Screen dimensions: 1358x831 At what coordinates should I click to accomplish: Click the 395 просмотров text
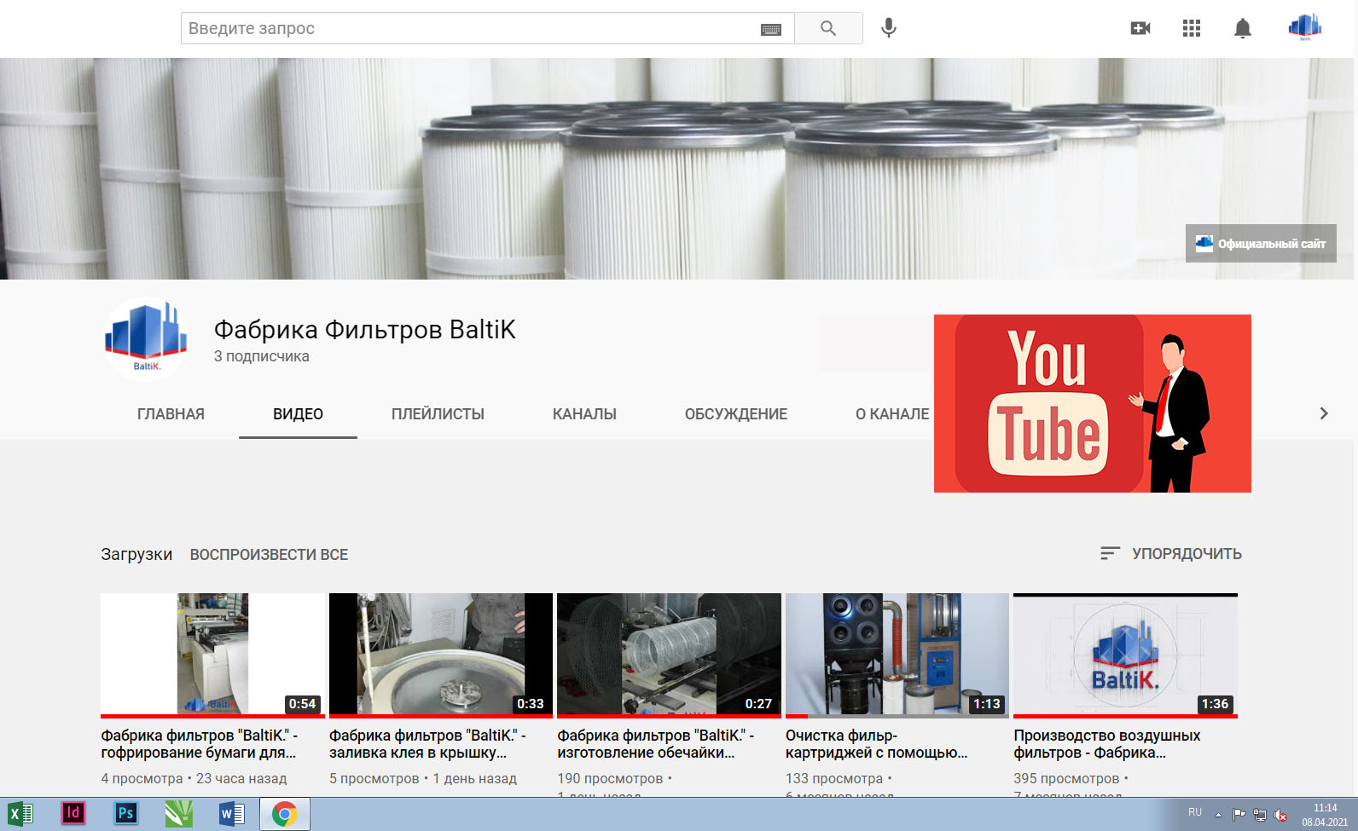point(1066,778)
